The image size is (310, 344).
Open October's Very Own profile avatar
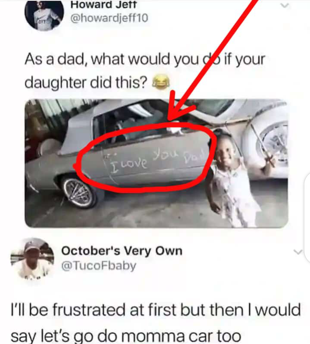pos(32,259)
